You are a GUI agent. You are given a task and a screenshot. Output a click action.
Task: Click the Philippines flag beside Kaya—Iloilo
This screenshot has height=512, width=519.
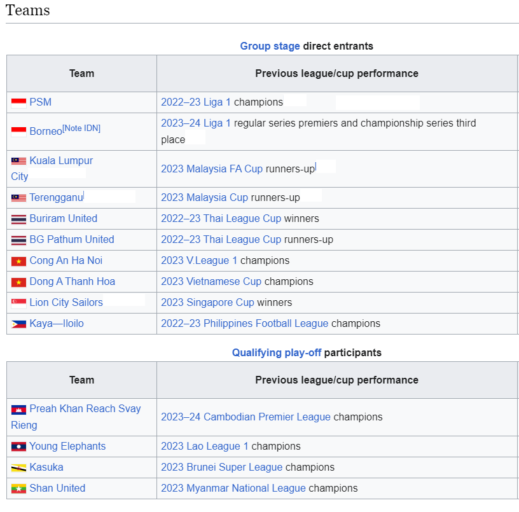18,324
